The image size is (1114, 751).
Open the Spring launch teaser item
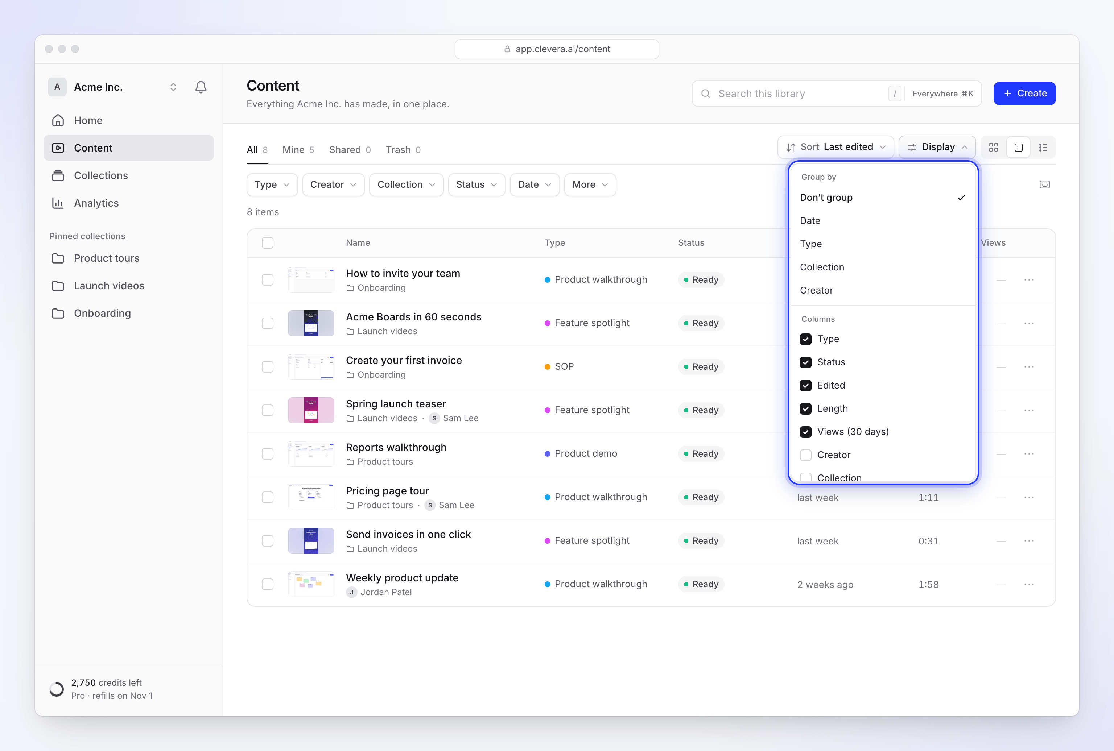tap(396, 404)
